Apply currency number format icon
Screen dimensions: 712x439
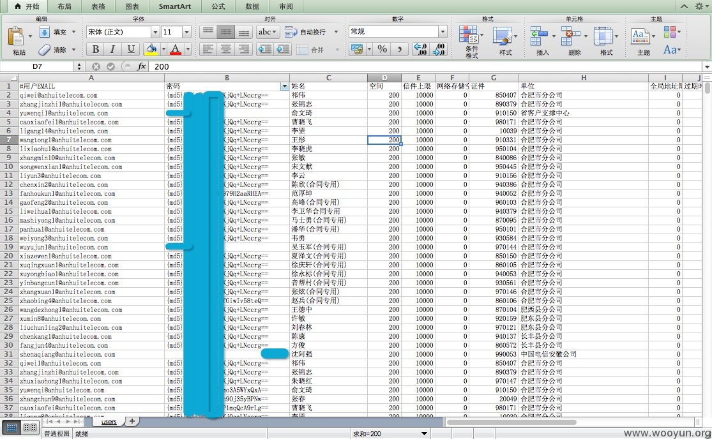pyautogui.click(x=357, y=49)
